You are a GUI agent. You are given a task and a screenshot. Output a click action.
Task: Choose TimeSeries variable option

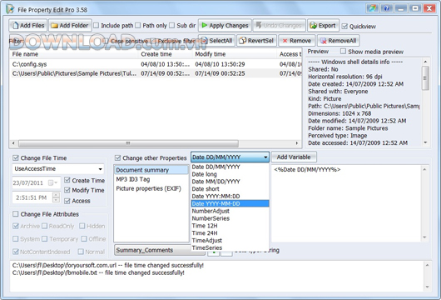tap(230, 247)
